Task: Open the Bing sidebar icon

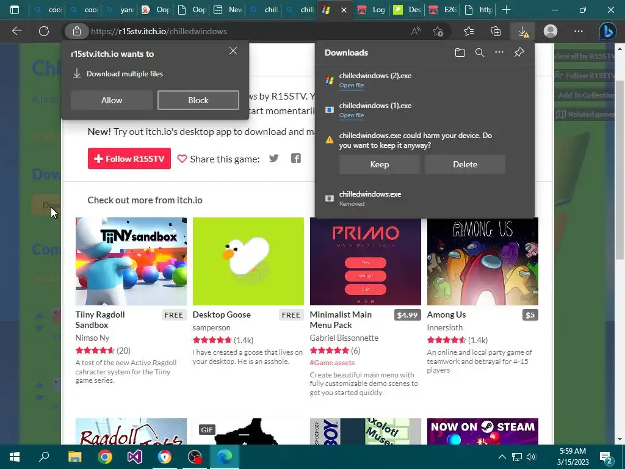Action: (607, 32)
